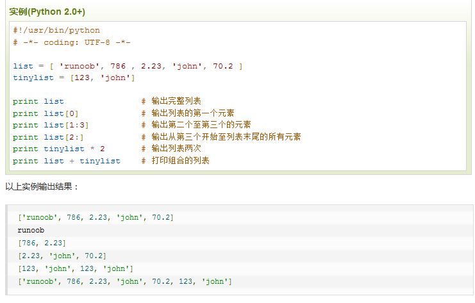Click the text 以上实例输出结果

(42, 186)
